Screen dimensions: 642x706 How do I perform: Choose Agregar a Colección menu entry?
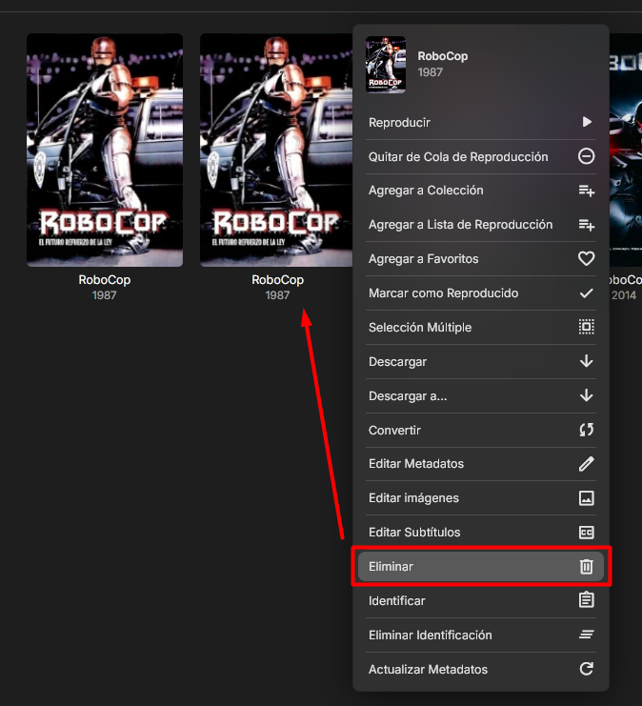point(481,191)
